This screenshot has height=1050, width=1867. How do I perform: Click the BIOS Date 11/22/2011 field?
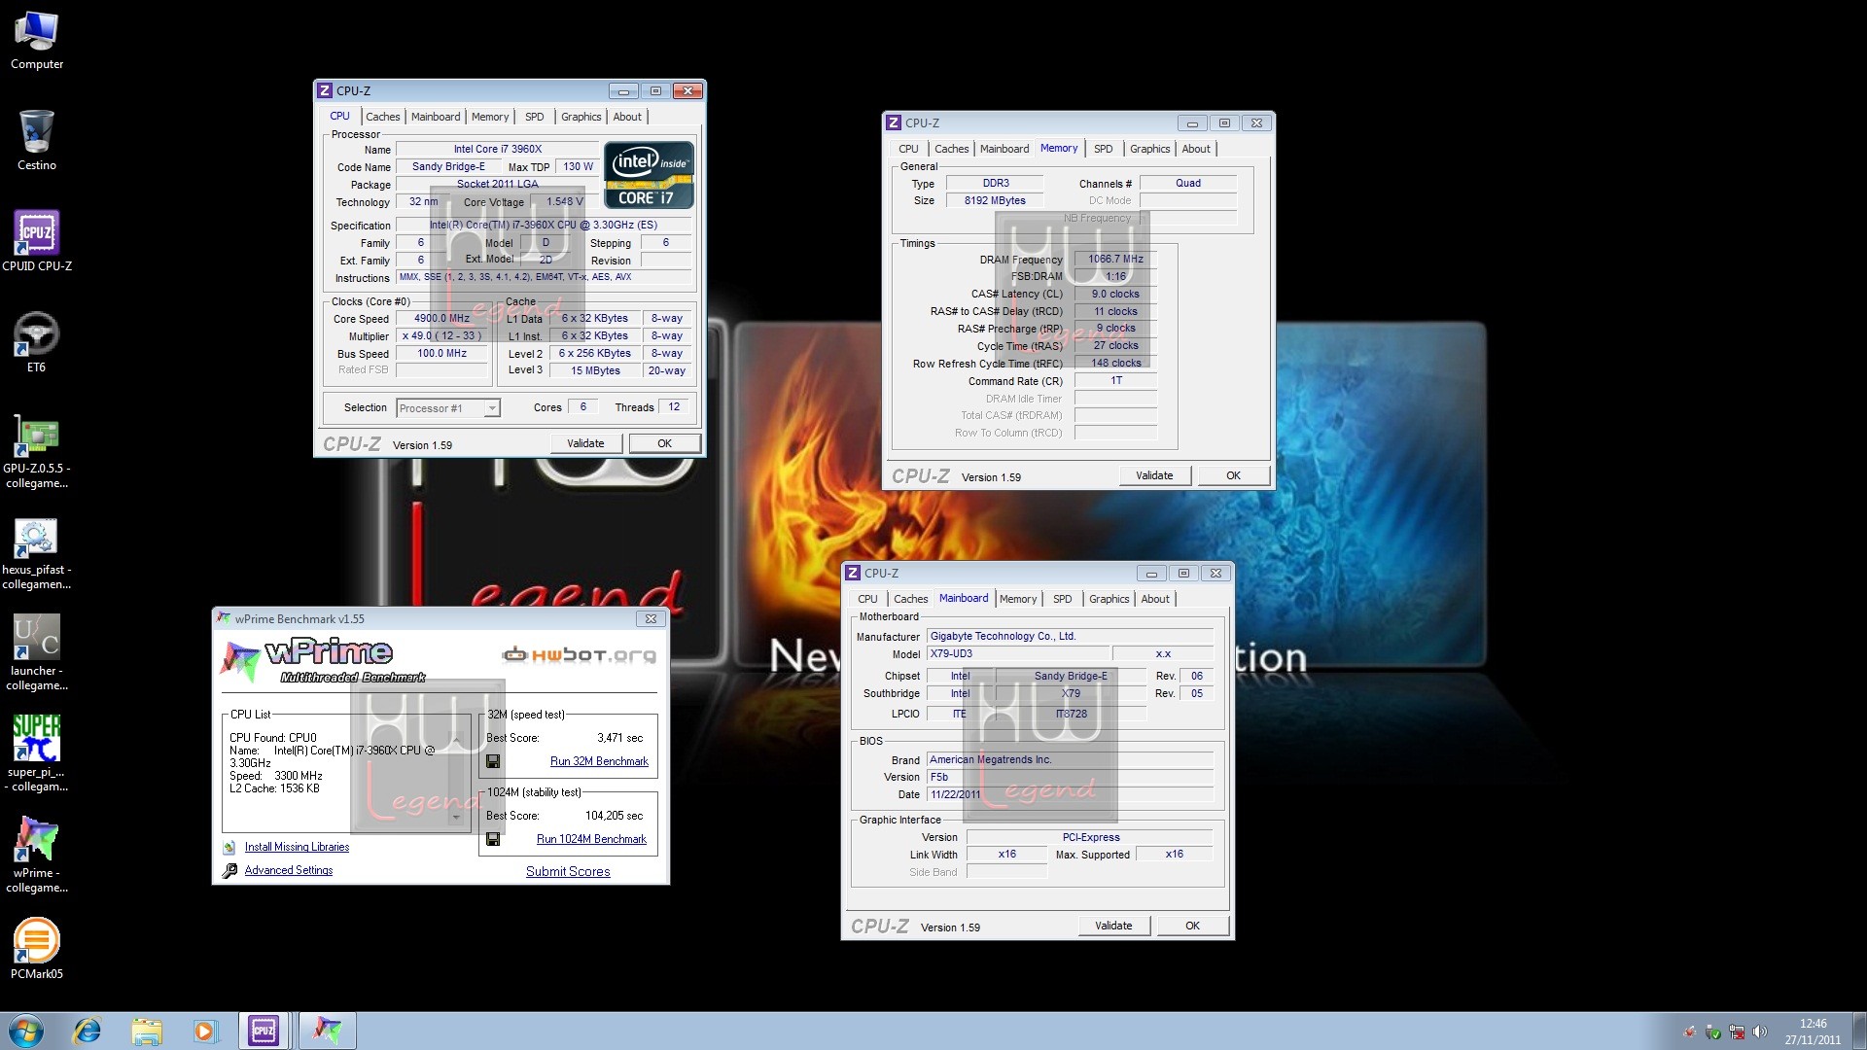coord(1070,794)
